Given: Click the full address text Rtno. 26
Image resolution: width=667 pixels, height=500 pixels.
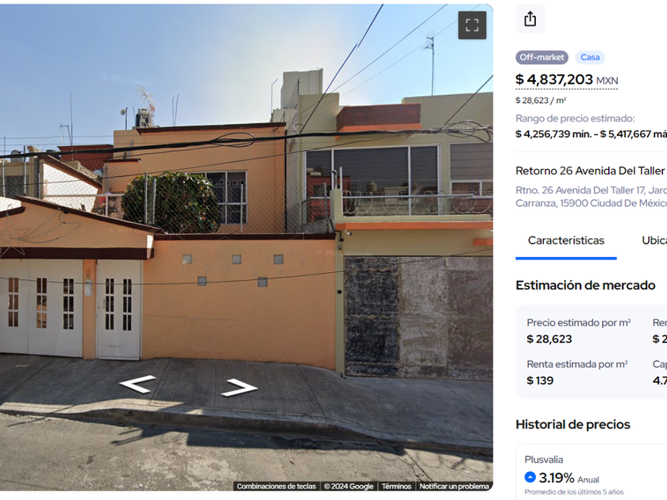Looking at the screenshot, I should (592, 197).
